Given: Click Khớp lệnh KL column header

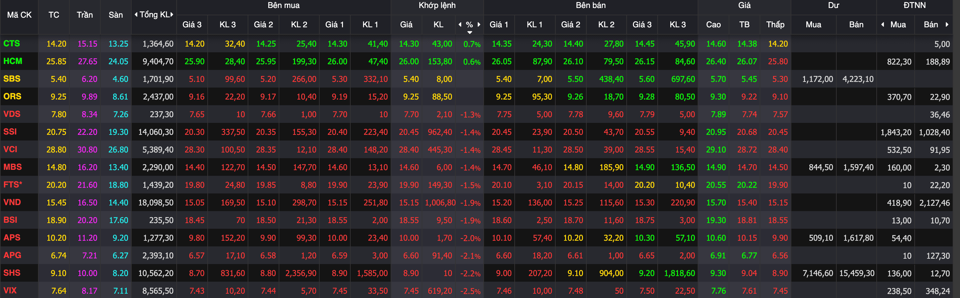Looking at the screenshot, I should 438,25.
